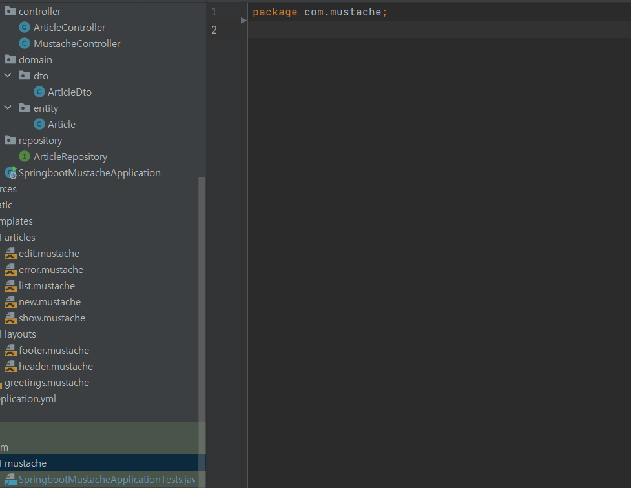
Task: Click the ArticleController class icon
Action: pyautogui.click(x=25, y=27)
